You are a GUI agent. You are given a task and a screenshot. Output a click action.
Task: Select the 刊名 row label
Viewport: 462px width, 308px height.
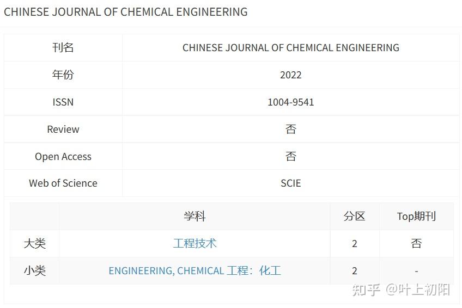(63, 48)
